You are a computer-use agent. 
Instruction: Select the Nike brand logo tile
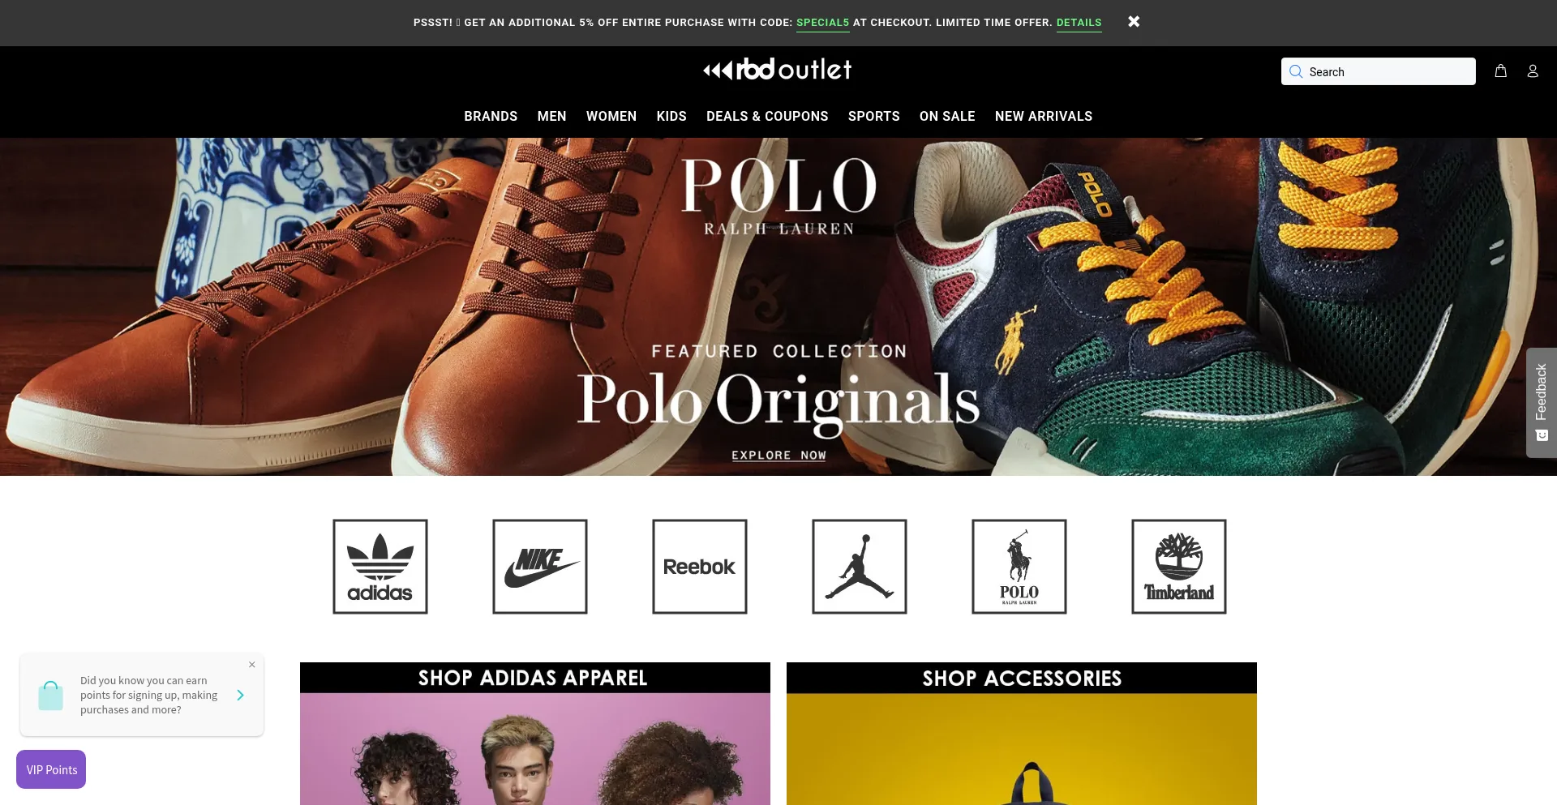coord(540,567)
